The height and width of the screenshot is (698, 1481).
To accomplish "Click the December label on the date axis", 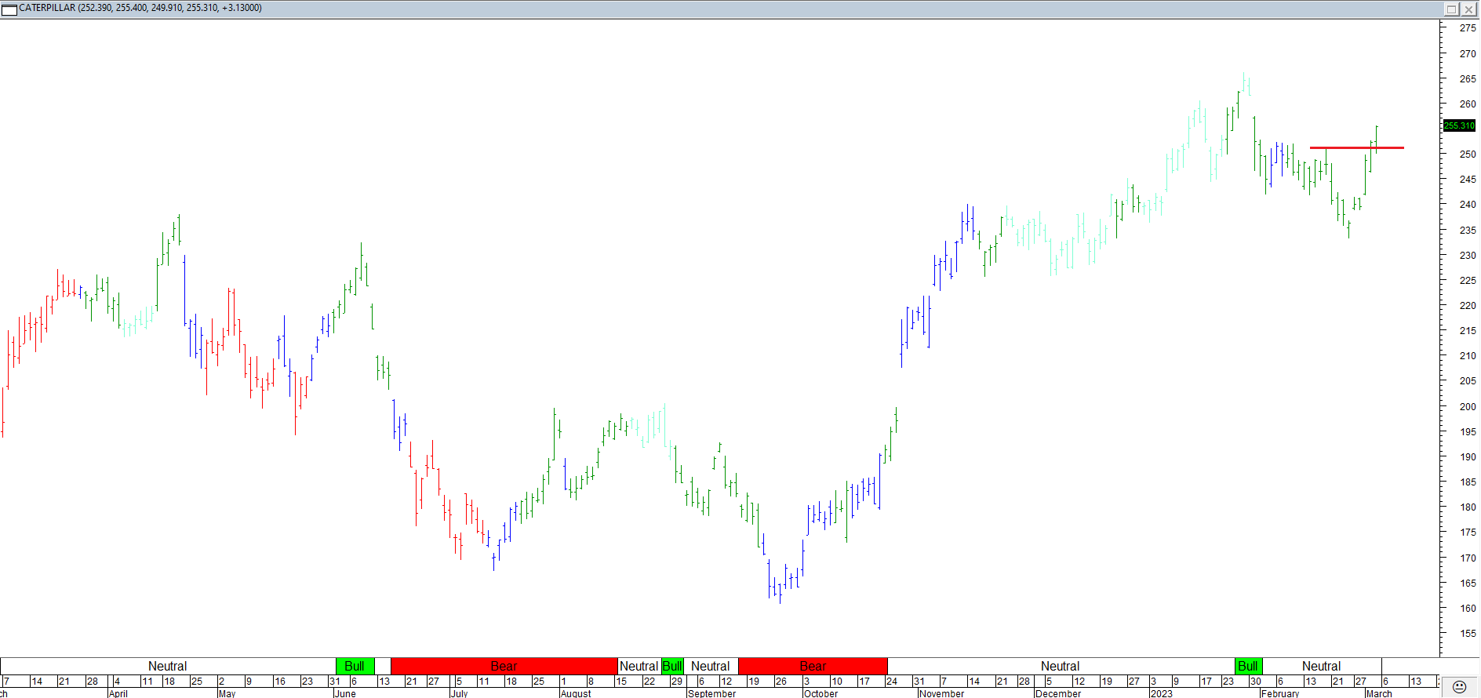I will [1057, 693].
